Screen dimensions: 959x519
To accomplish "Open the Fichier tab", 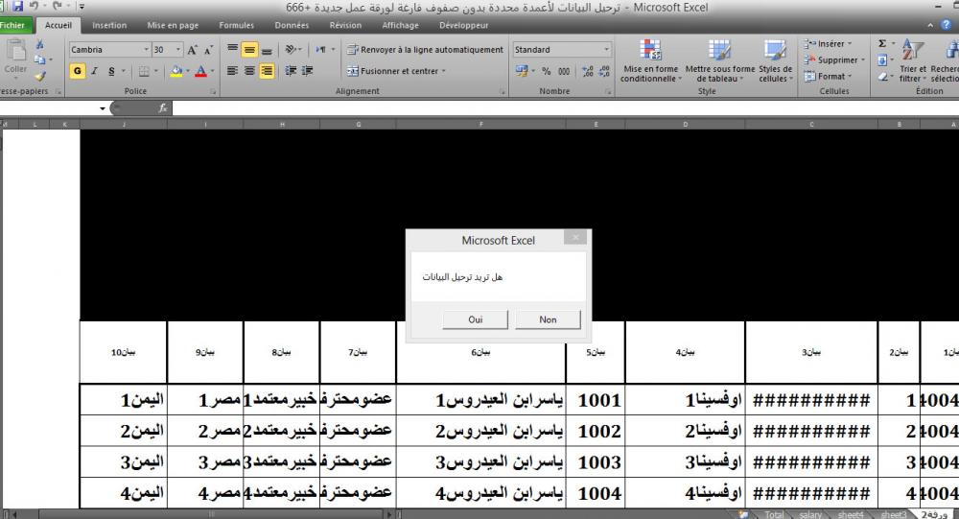I will (12, 25).
